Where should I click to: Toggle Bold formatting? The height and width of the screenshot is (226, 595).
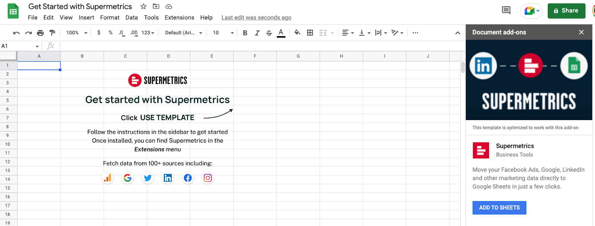click(x=245, y=33)
